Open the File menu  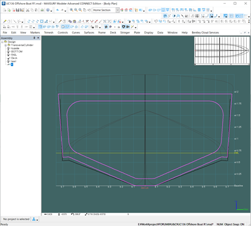[x=5, y=32]
